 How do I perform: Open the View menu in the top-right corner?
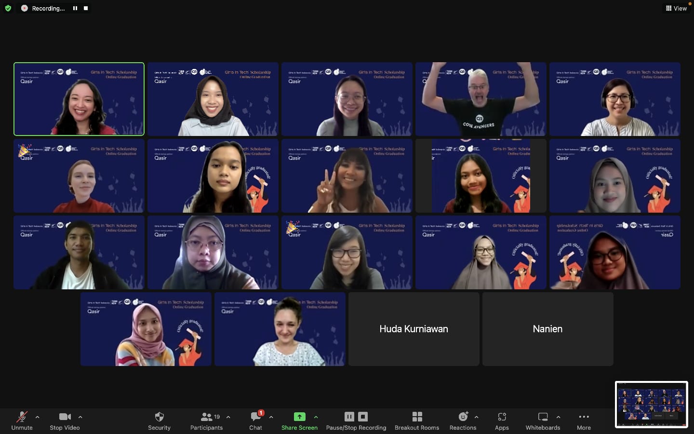[x=677, y=8]
